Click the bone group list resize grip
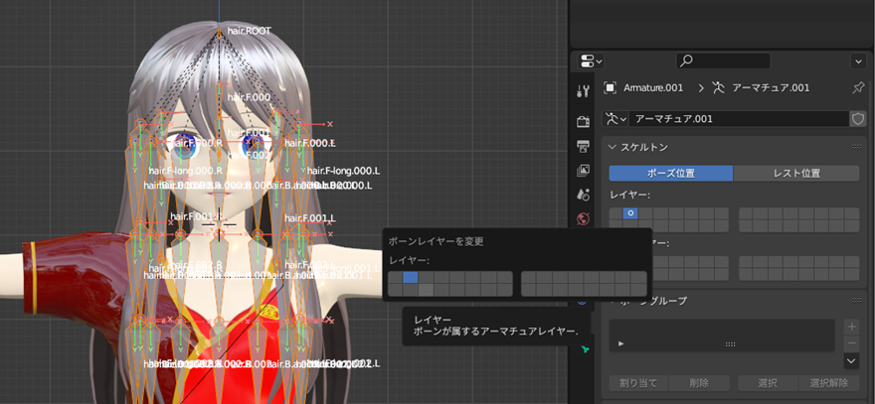Screen dimensions: 875x404 click(x=731, y=344)
